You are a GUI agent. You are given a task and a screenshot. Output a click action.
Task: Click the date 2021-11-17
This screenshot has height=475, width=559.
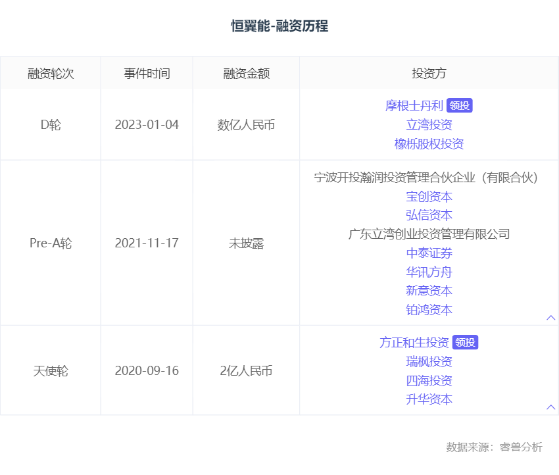147,243
